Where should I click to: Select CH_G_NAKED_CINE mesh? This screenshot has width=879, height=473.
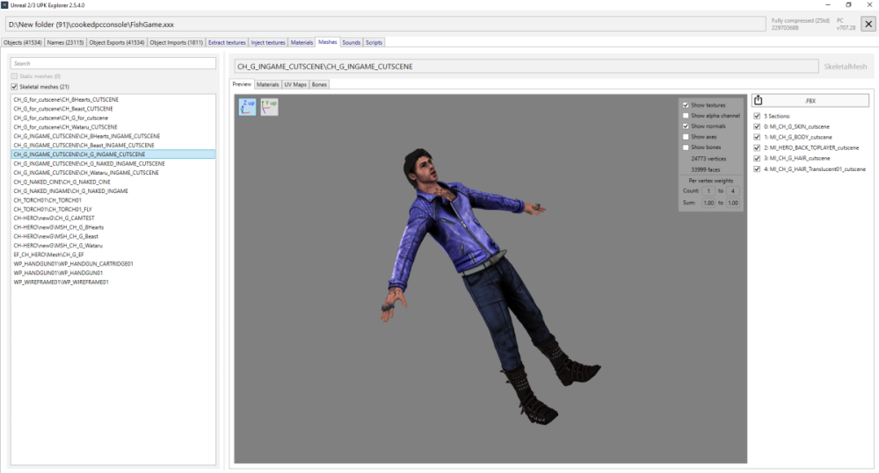coord(113,182)
